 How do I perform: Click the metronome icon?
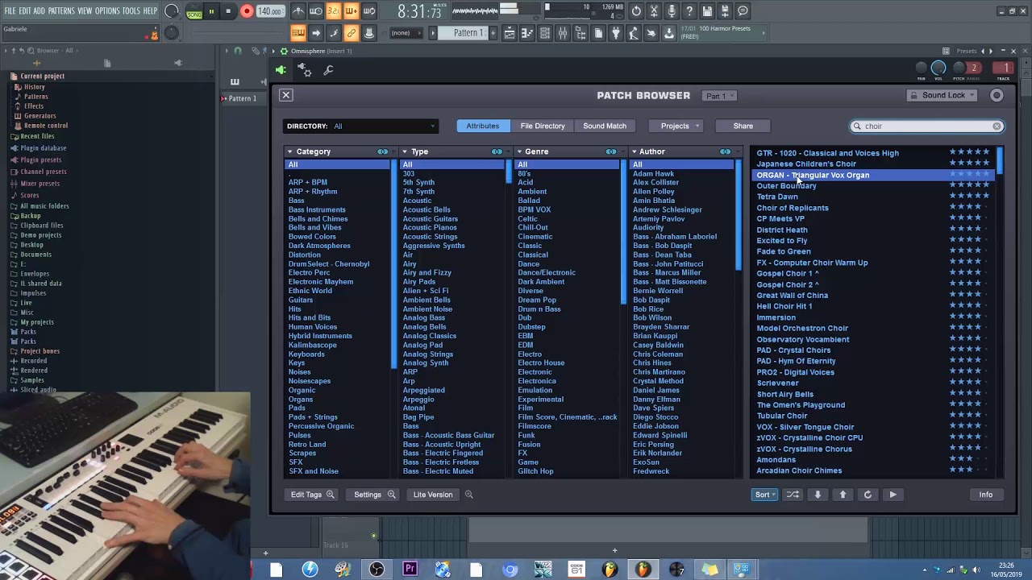click(x=298, y=11)
